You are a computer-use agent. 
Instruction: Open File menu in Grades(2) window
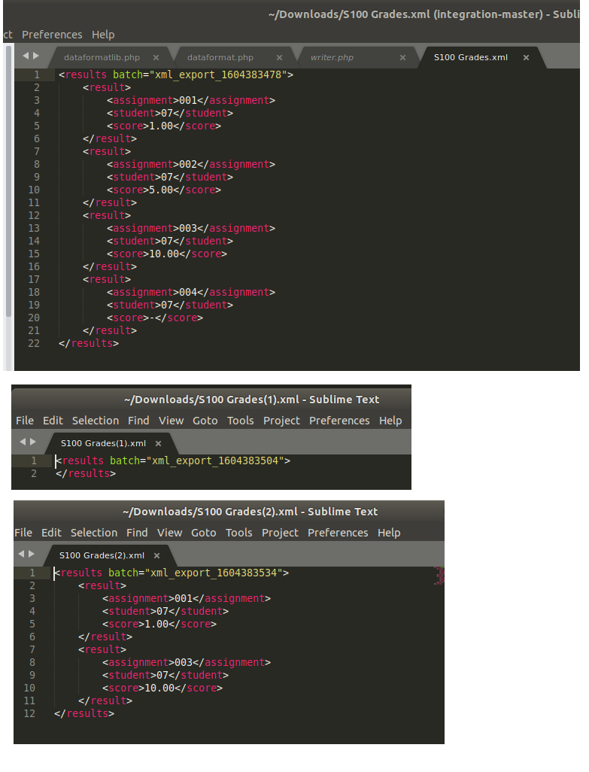pyautogui.click(x=23, y=533)
